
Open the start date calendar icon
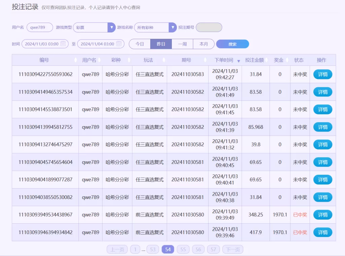[63, 44]
